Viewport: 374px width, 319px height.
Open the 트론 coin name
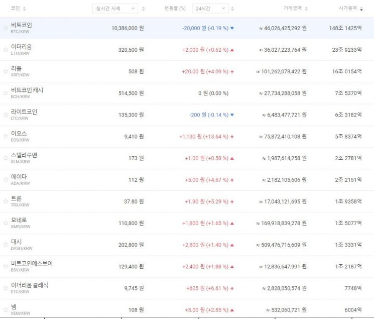pyautogui.click(x=16, y=198)
